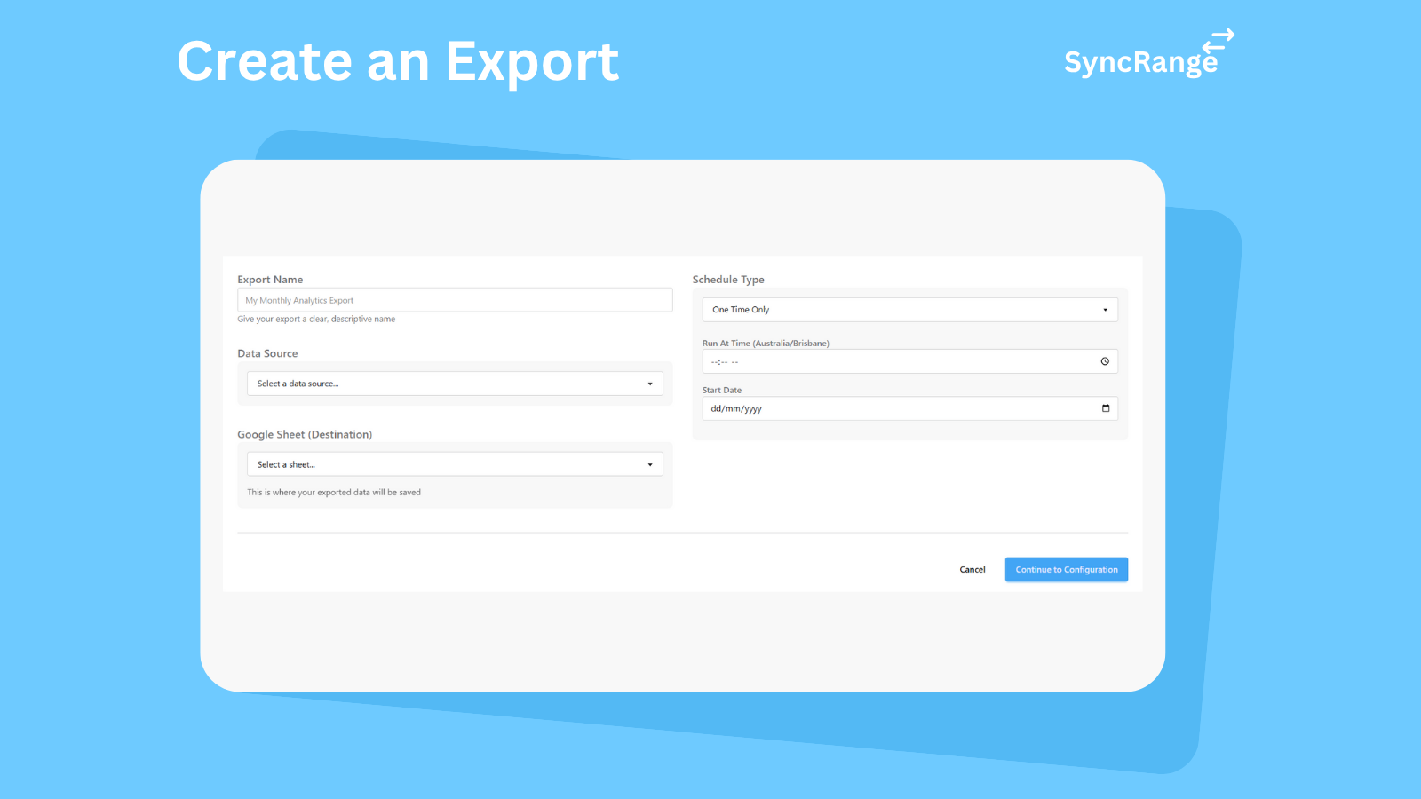
Task: Click the SyncRange brand name
Action: 1140,62
